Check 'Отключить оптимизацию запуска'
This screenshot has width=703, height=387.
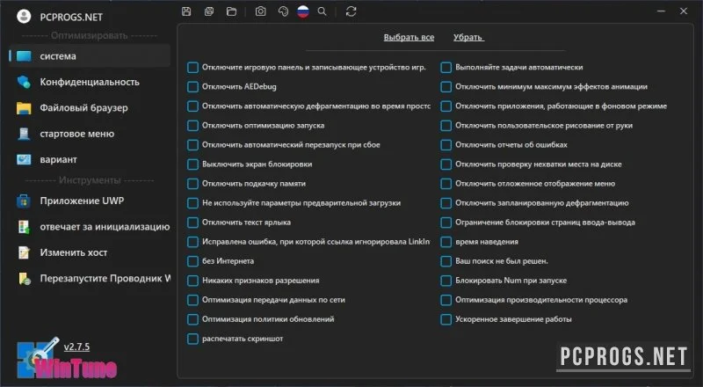192,125
